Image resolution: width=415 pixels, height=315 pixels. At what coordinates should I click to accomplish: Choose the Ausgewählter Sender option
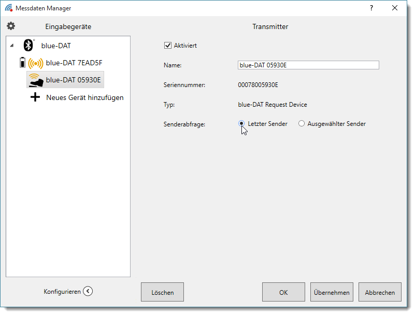302,124
